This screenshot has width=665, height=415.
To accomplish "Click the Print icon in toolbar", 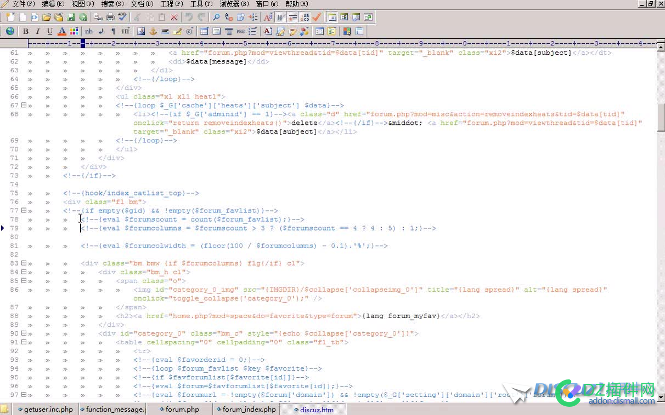I will pos(110,18).
